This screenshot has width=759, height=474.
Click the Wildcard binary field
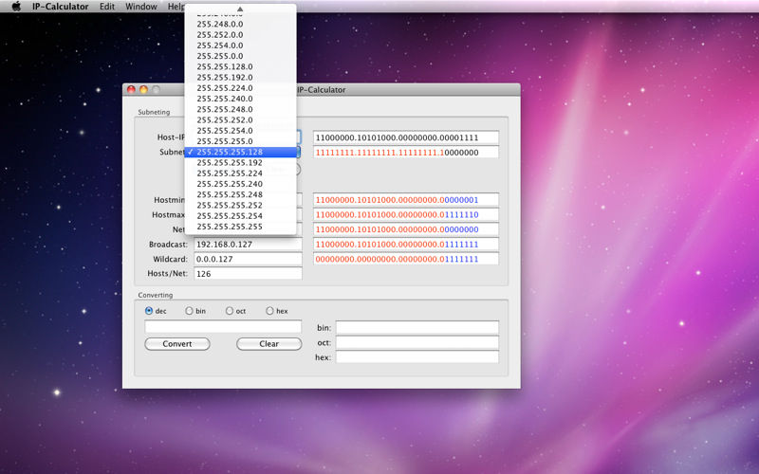[406, 259]
